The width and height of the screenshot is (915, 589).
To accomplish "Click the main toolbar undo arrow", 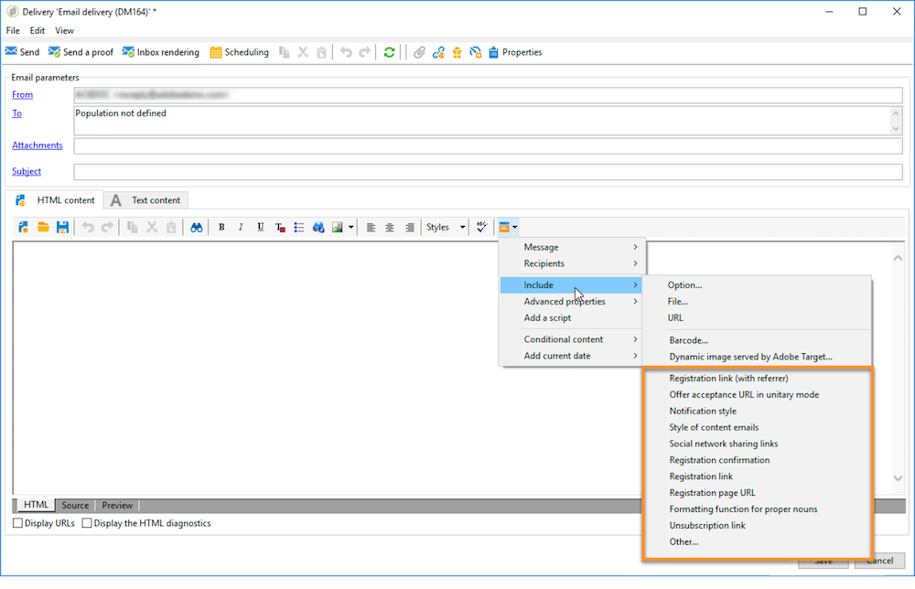I will 346,52.
